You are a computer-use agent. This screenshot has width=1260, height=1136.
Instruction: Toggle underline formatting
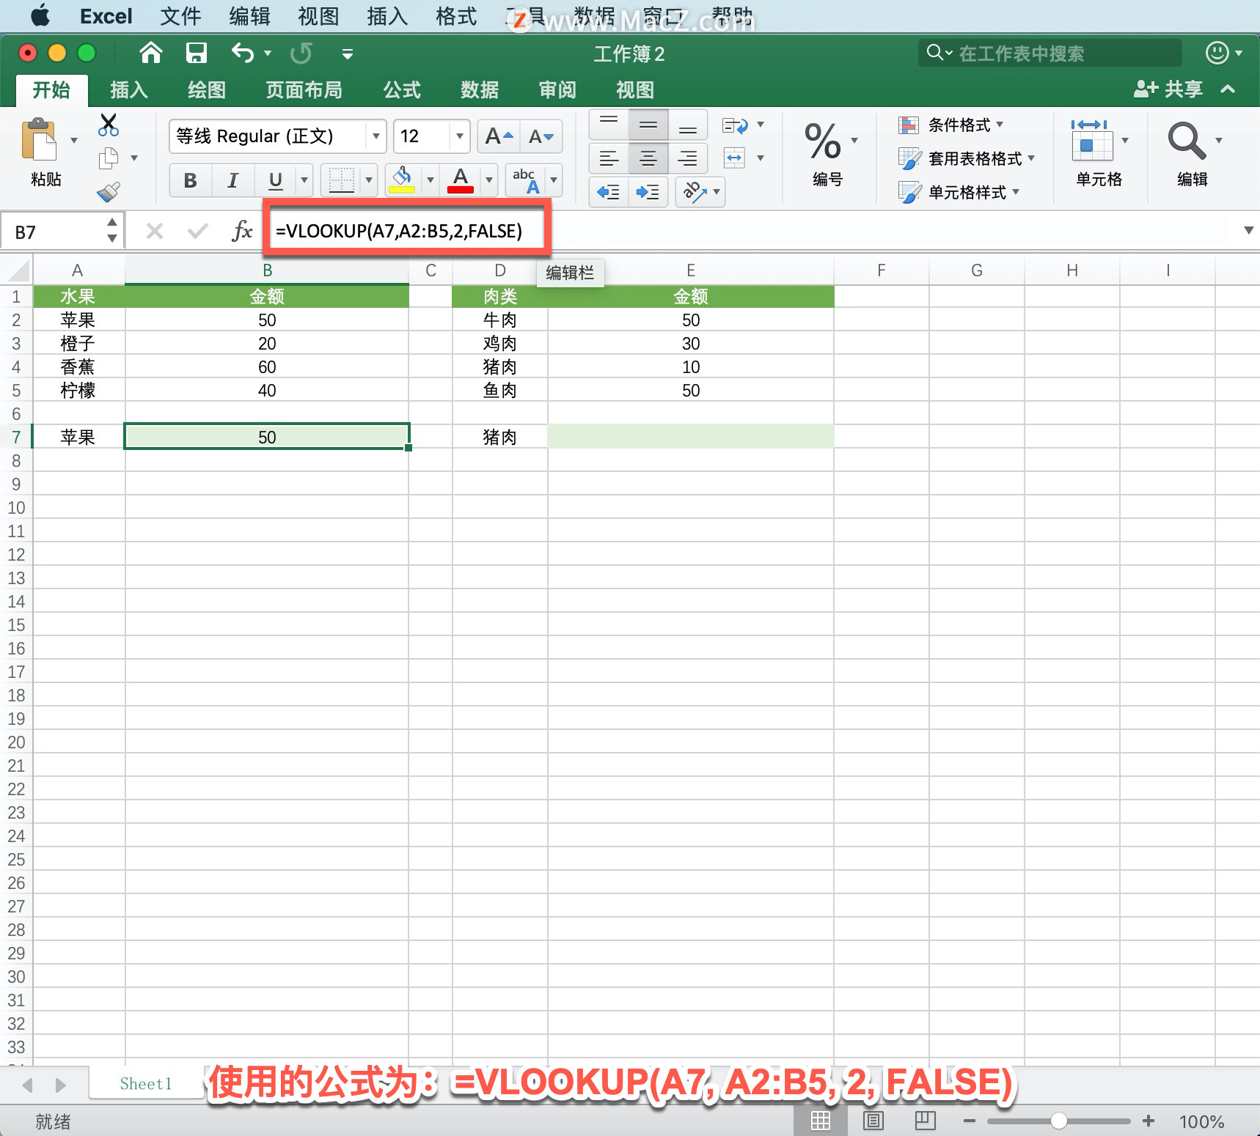point(276,180)
